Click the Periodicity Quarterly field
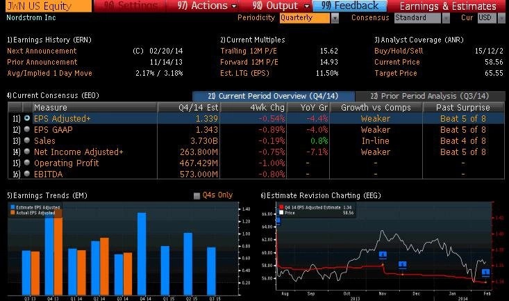509x301 pixels. pos(304,18)
